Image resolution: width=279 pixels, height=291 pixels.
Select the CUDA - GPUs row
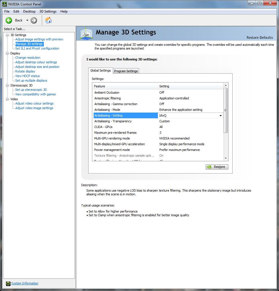158,127
